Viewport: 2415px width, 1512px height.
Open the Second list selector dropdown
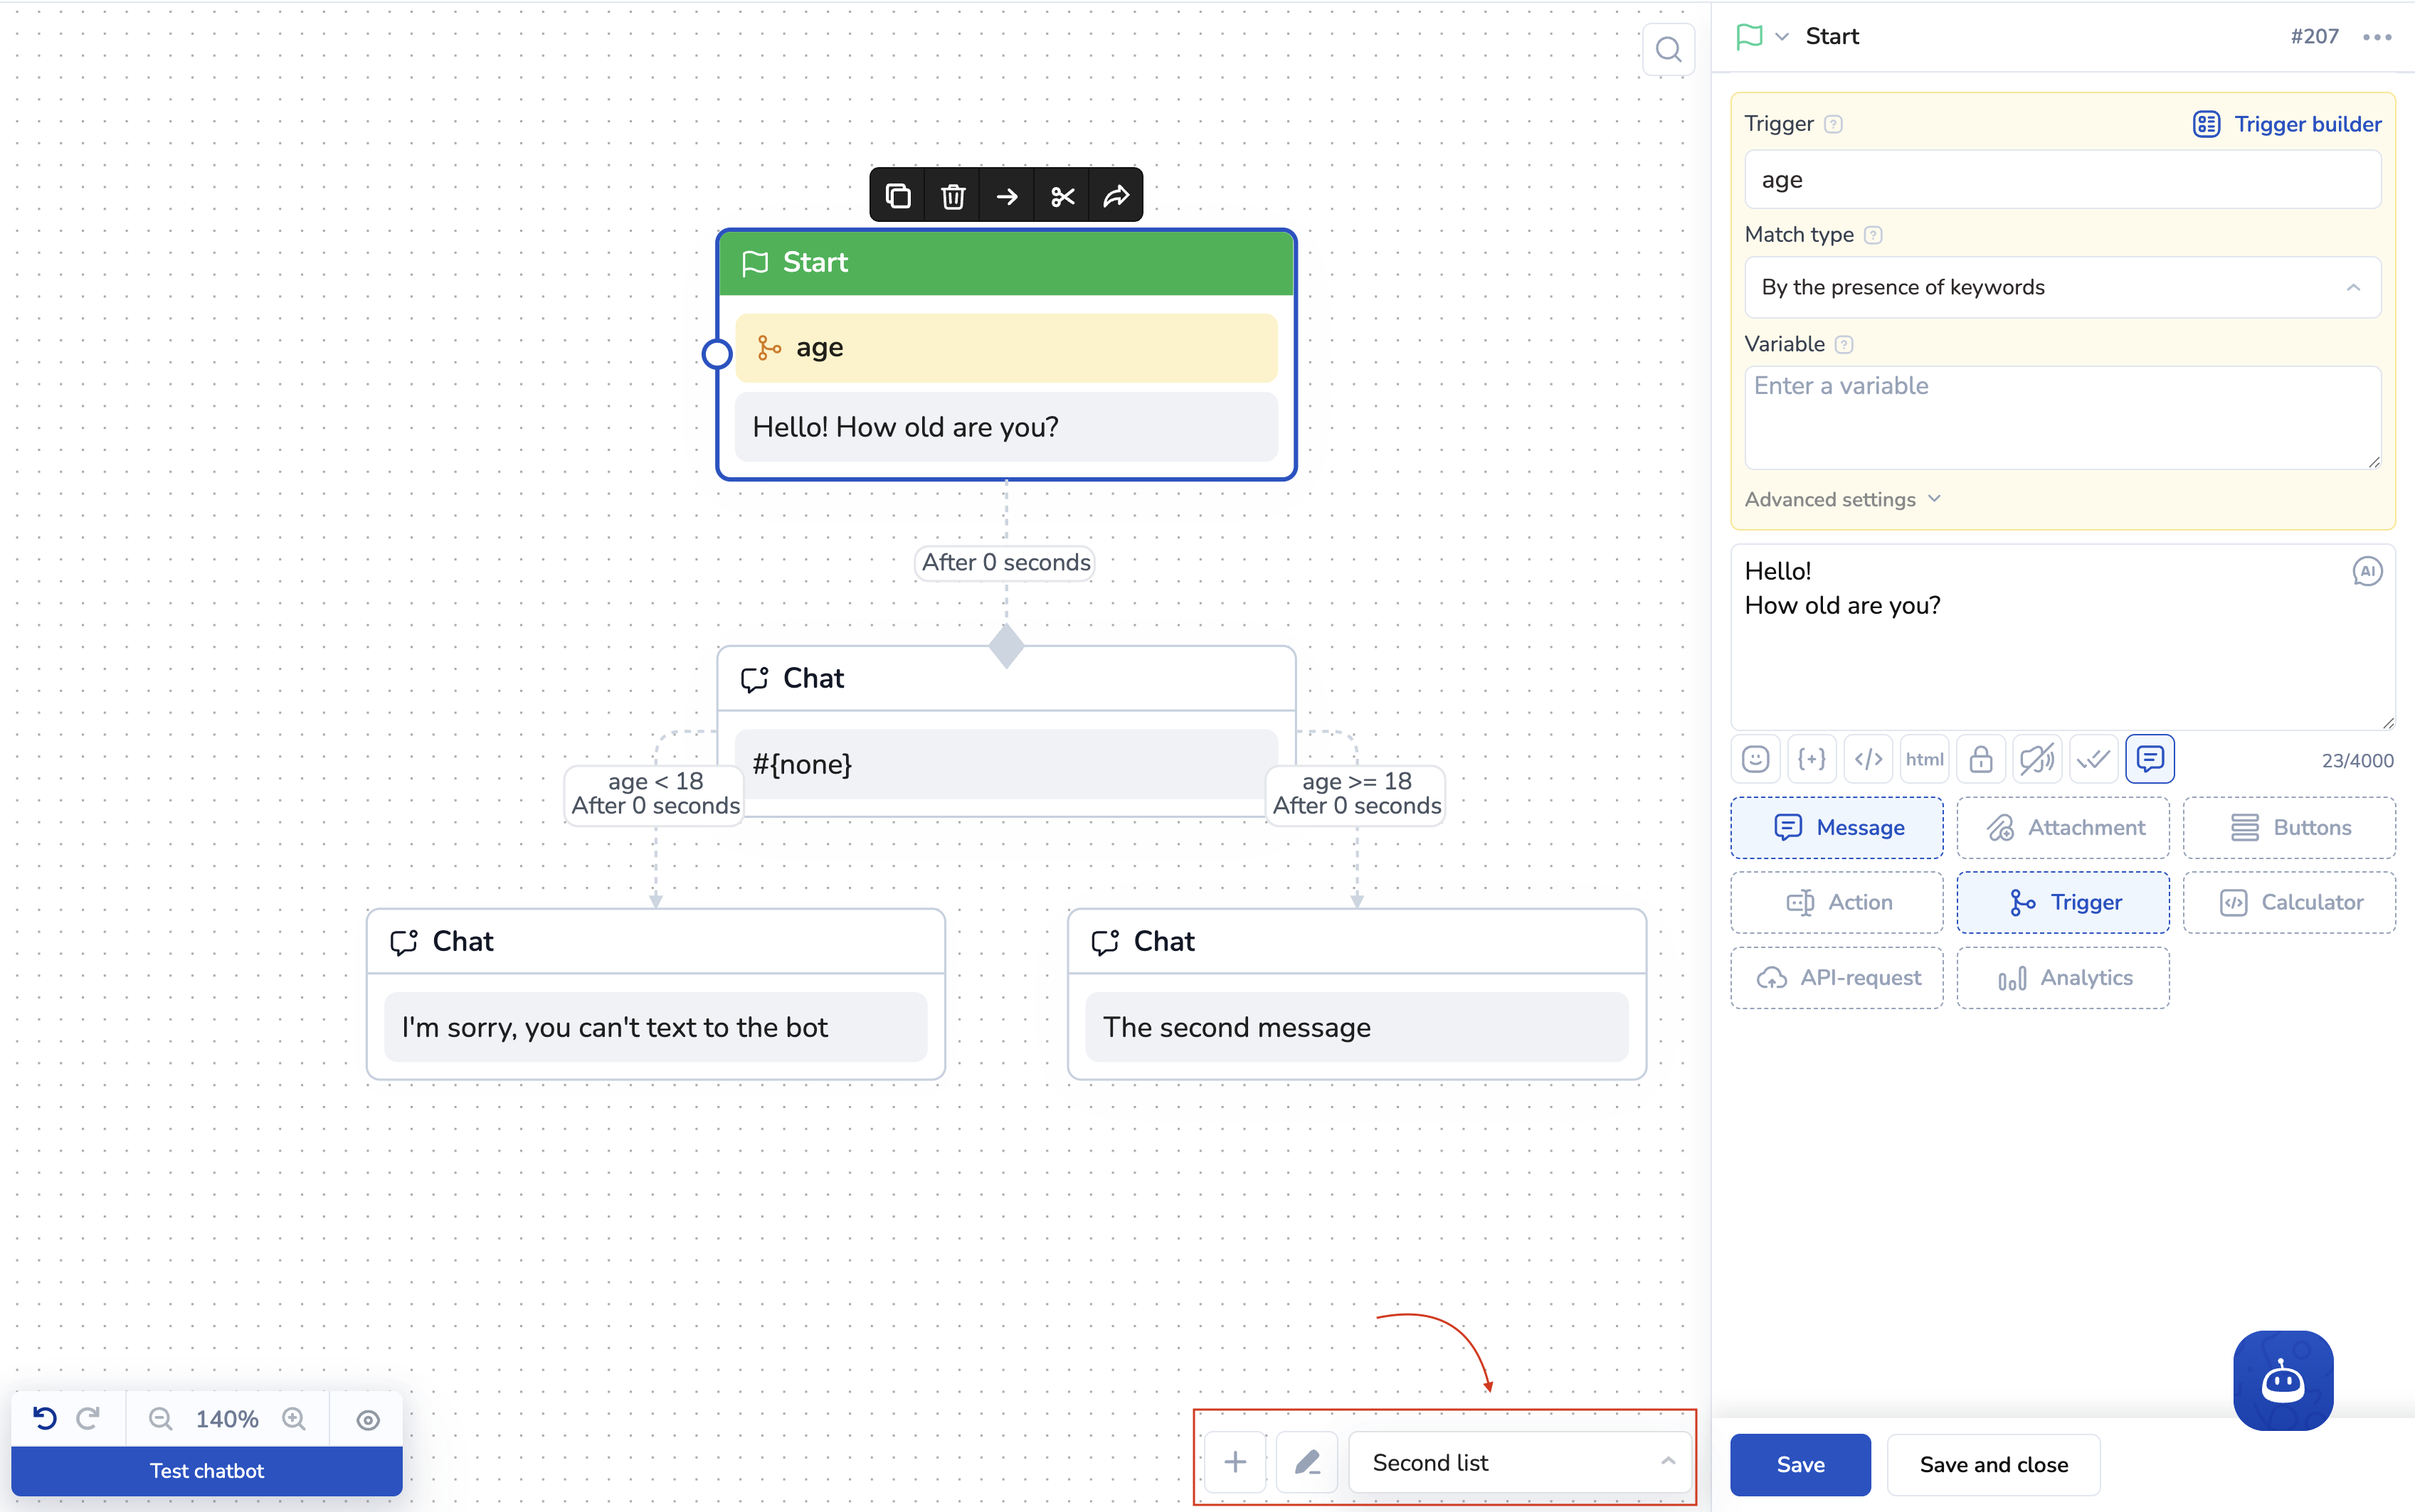(1518, 1462)
